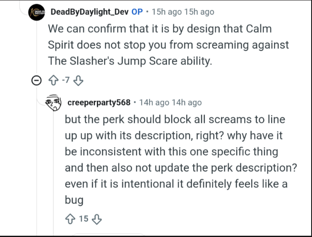Open DeadByDaylight_Dev's avatar profile picture
312x237 pixels.
[37, 12]
